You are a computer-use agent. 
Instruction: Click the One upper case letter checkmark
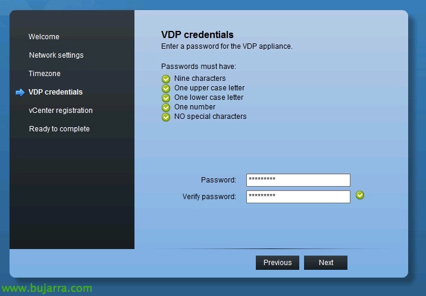(x=166, y=89)
